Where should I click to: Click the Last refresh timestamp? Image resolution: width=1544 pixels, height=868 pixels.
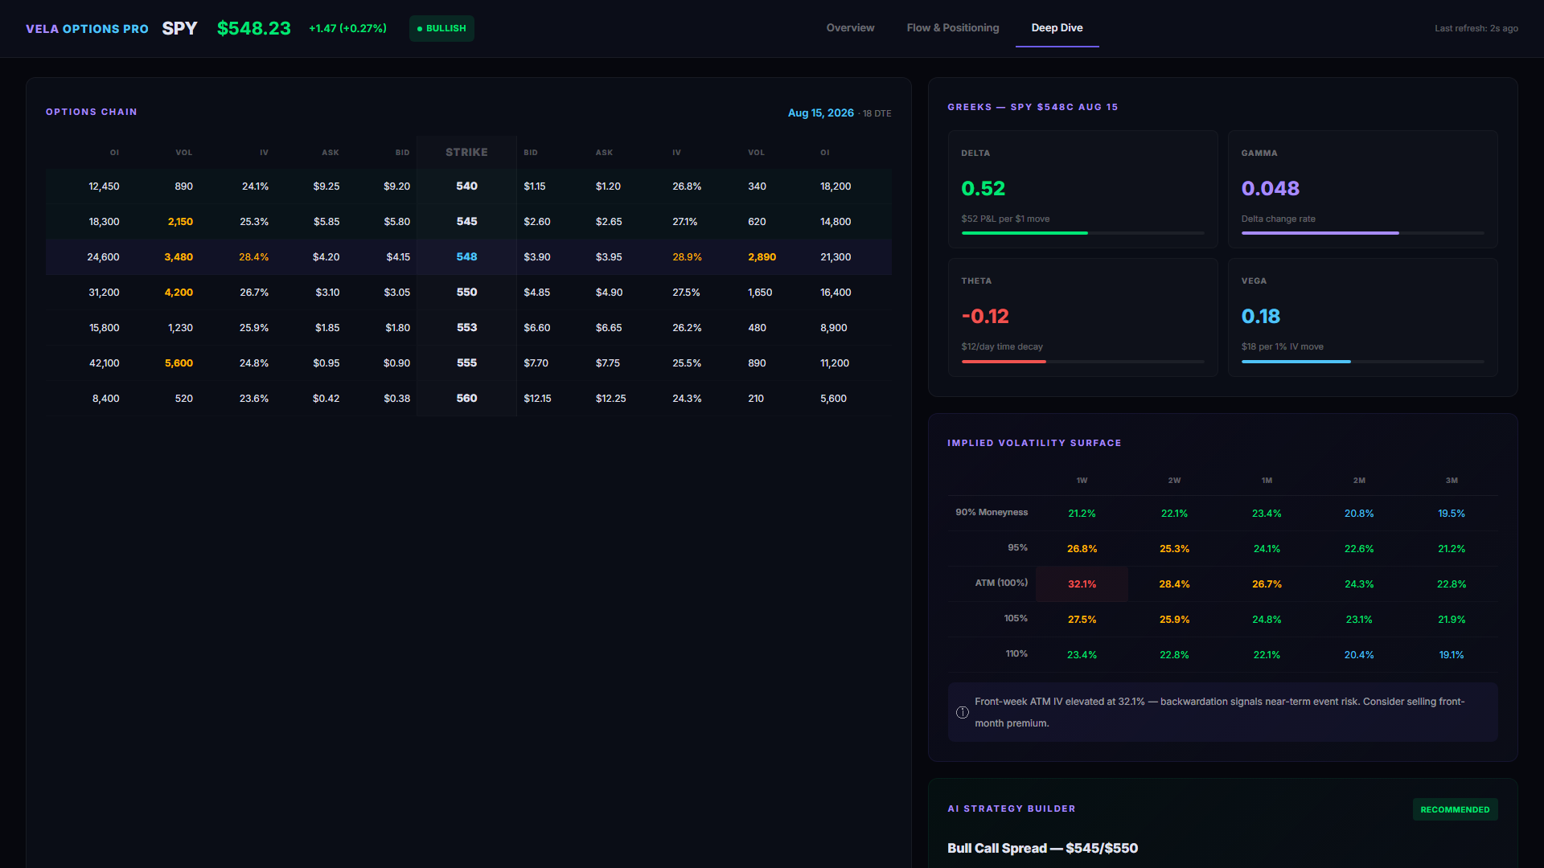[x=1476, y=28]
